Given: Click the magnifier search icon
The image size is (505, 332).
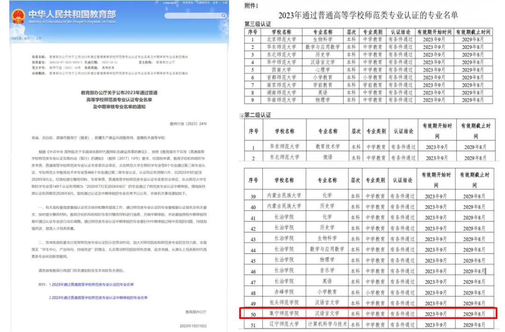Looking at the screenshot, I should point(224,15).
